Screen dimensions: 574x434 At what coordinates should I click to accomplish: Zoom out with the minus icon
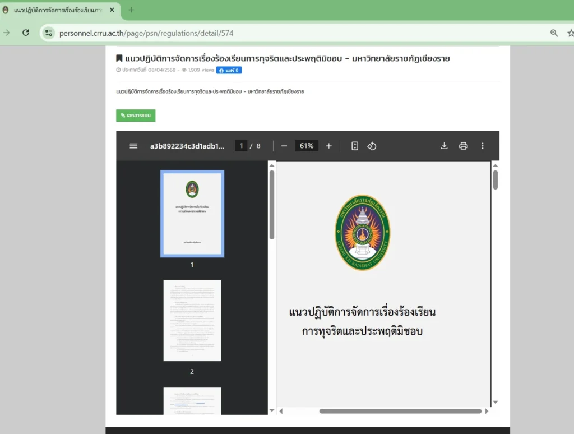(284, 146)
